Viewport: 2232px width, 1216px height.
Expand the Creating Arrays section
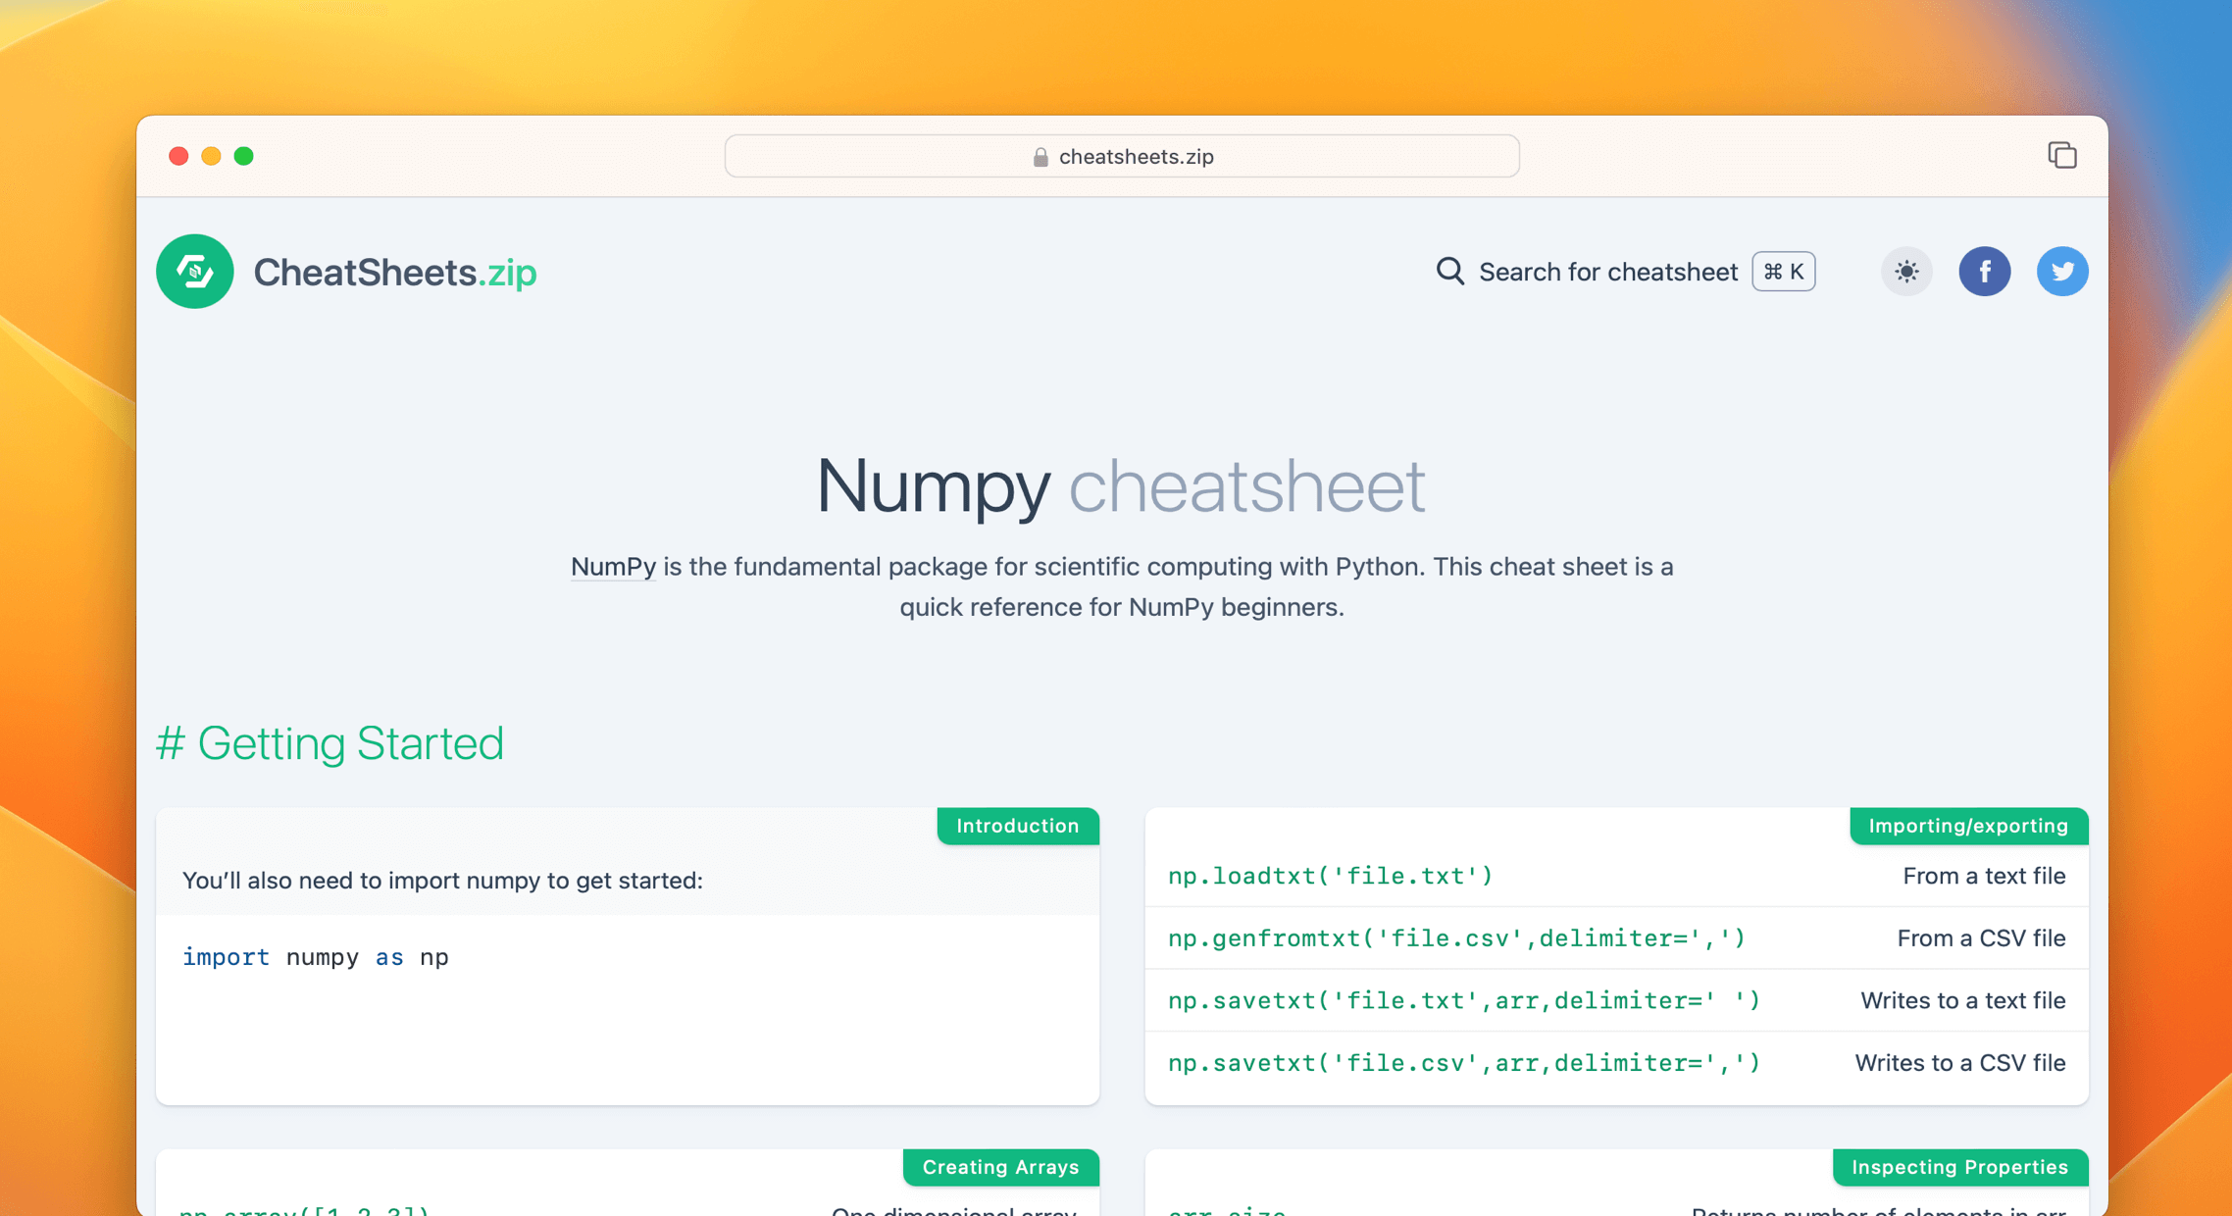(x=1000, y=1167)
